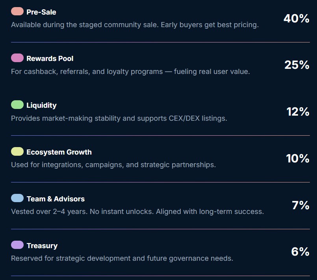Click the green Liquidity color pill
317x280 pixels.
[x=17, y=105]
